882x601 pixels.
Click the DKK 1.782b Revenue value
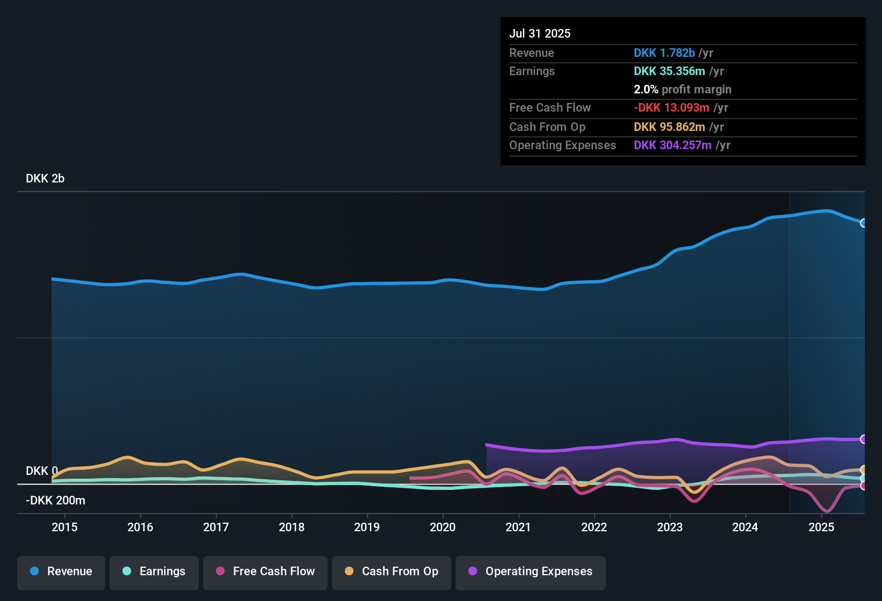[664, 53]
